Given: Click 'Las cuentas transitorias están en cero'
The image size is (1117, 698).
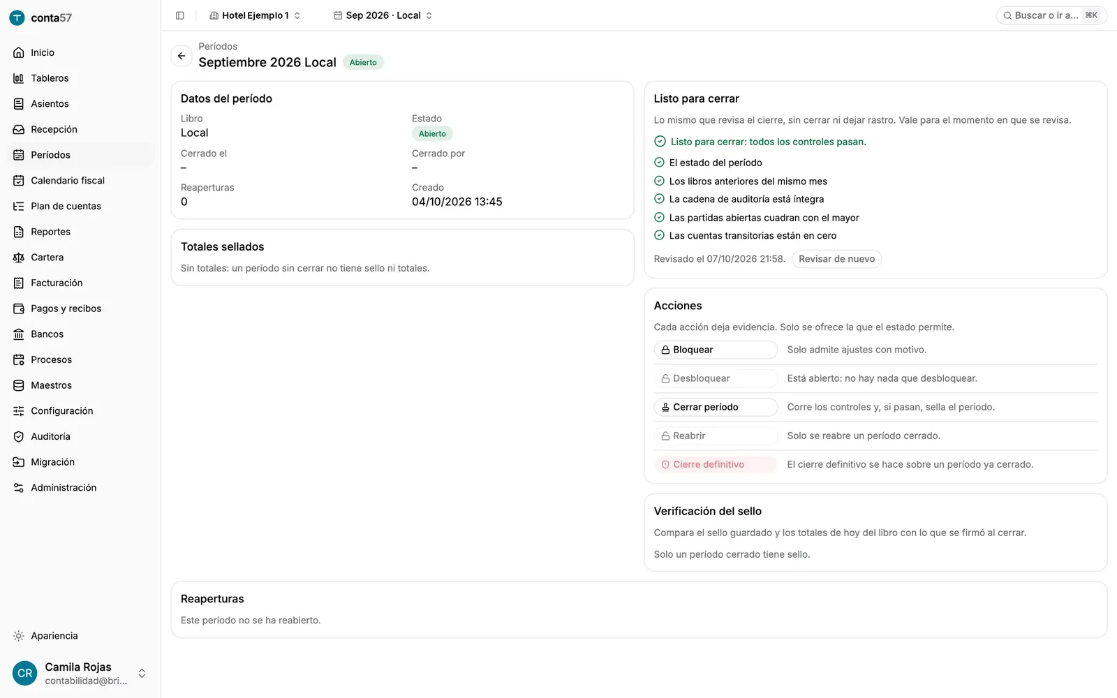Looking at the screenshot, I should tap(753, 236).
